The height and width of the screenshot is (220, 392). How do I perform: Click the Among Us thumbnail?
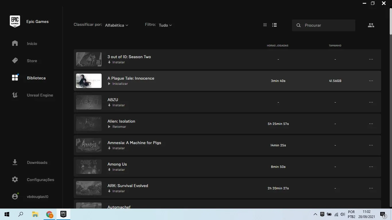pos(89,167)
